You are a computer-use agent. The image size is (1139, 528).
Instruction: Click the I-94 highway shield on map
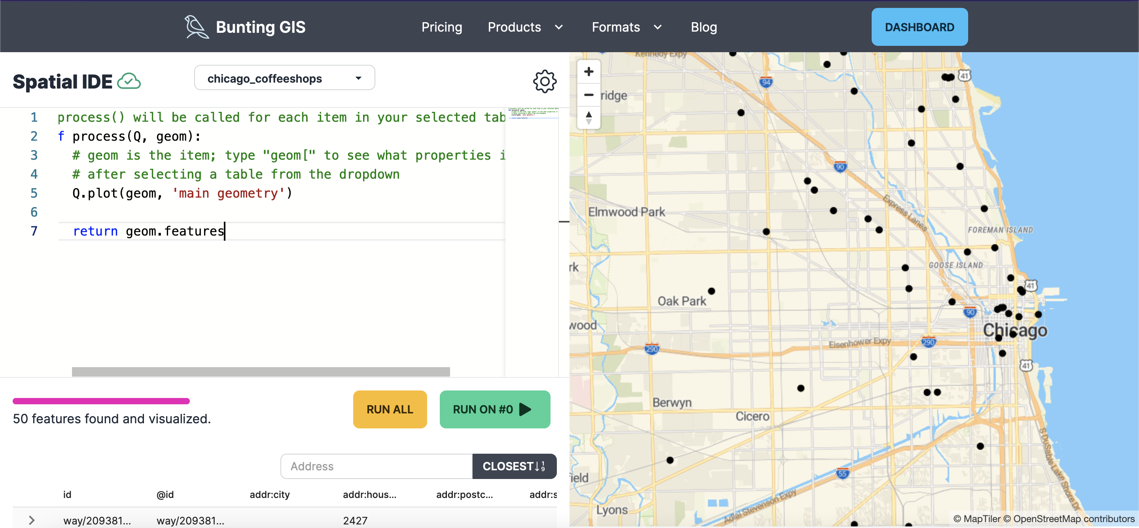(766, 82)
